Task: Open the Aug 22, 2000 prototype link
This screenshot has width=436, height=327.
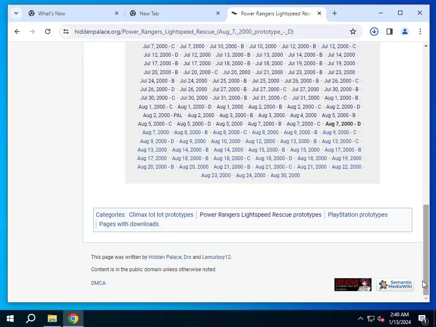Action: [347, 167]
